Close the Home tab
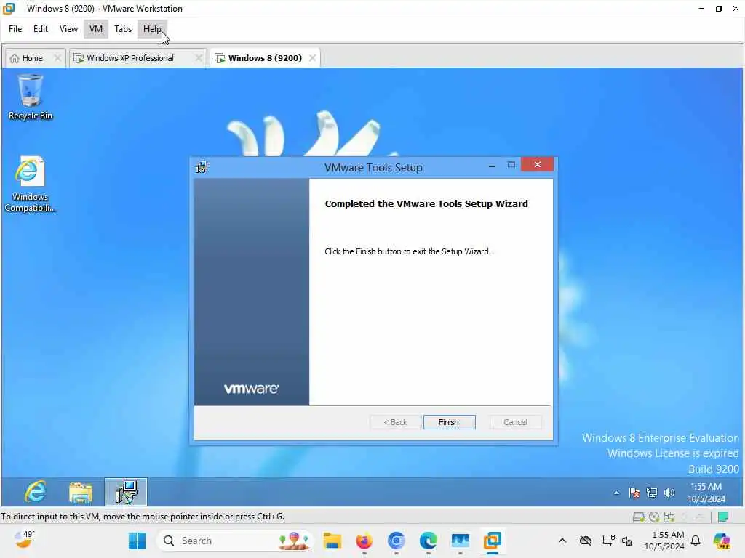The image size is (745, 558). pos(57,58)
